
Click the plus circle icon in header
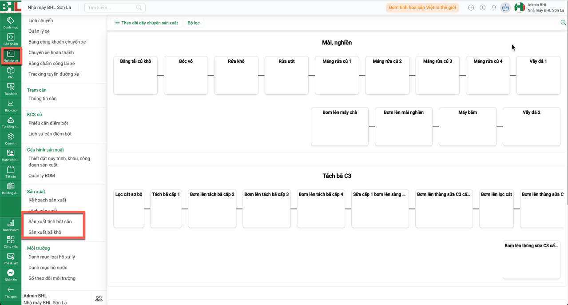point(471,8)
